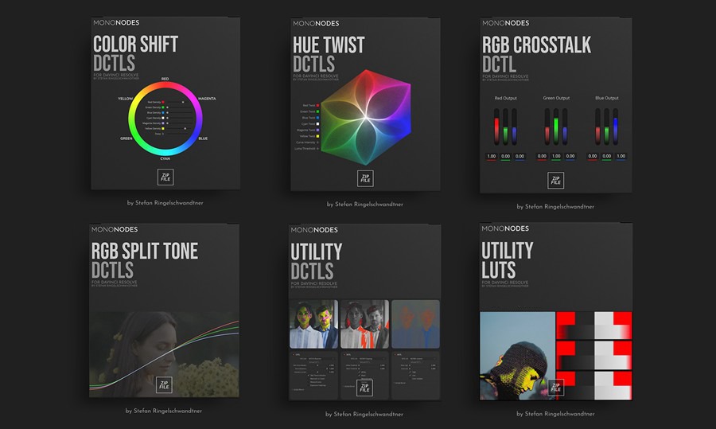Select the blue slider under Blue Output
This screenshot has width=716, height=429.
pos(616,127)
